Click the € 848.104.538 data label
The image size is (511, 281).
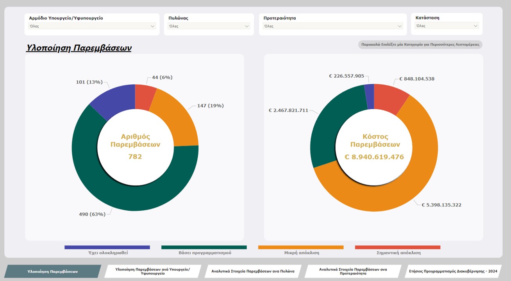[417, 79]
